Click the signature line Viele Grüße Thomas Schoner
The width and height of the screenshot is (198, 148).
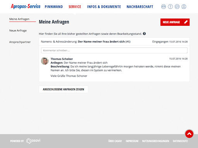pyautogui.click(x=69, y=76)
